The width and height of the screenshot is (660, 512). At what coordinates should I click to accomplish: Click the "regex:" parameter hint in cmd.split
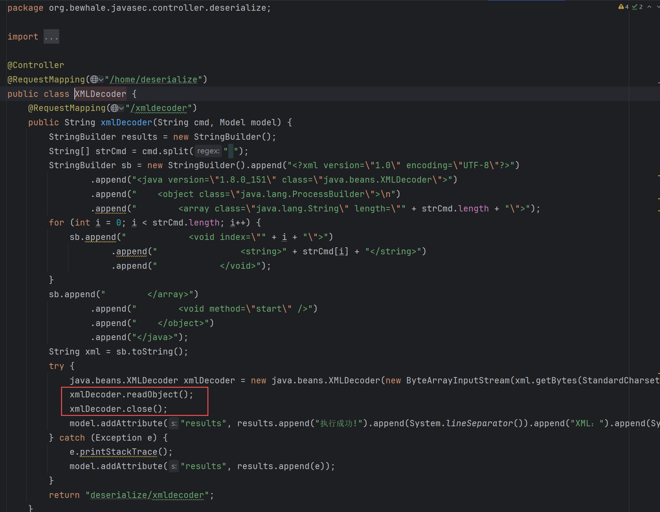[208, 151]
